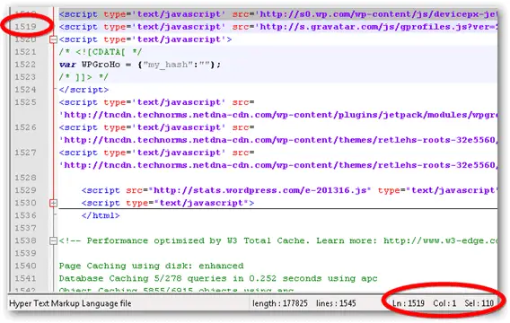The height and width of the screenshot is (323, 510).
Task: Click the 'Sel : 110' status entry
Action: pos(479,303)
